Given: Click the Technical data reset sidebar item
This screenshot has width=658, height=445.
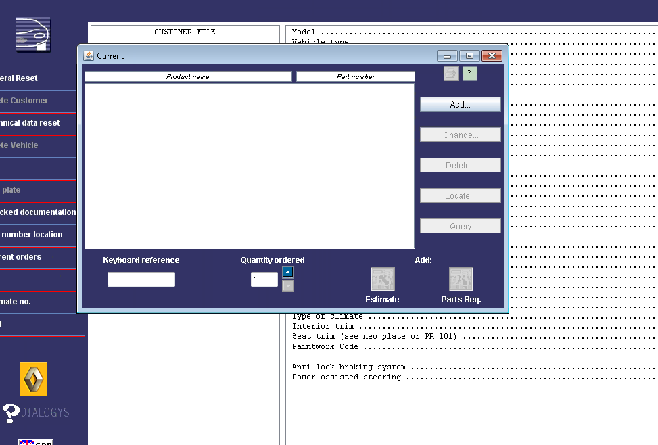Looking at the screenshot, I should tap(30, 123).
